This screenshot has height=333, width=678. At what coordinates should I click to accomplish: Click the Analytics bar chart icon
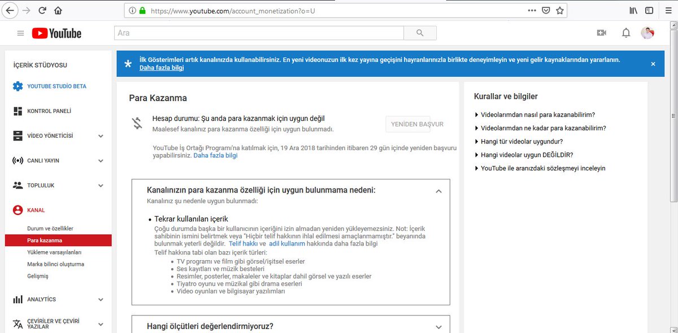(x=18, y=299)
